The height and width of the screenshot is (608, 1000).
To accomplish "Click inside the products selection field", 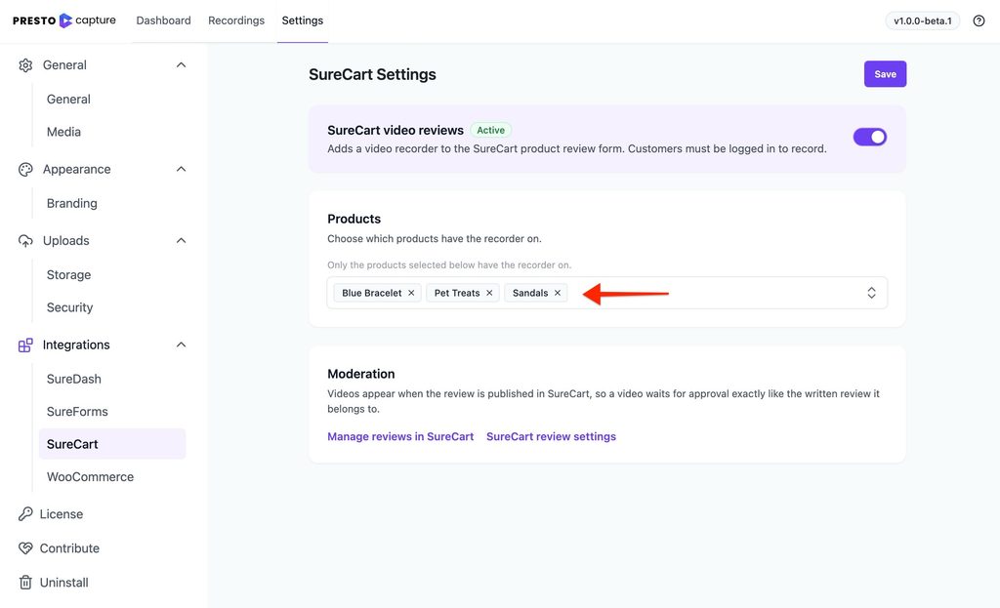I will pos(607,293).
